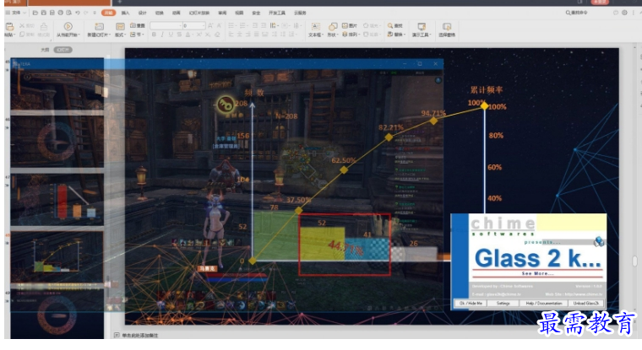The height and width of the screenshot is (350, 642).
Task: Click the yellow 100% data marker on chart
Action: pyautogui.click(x=484, y=106)
